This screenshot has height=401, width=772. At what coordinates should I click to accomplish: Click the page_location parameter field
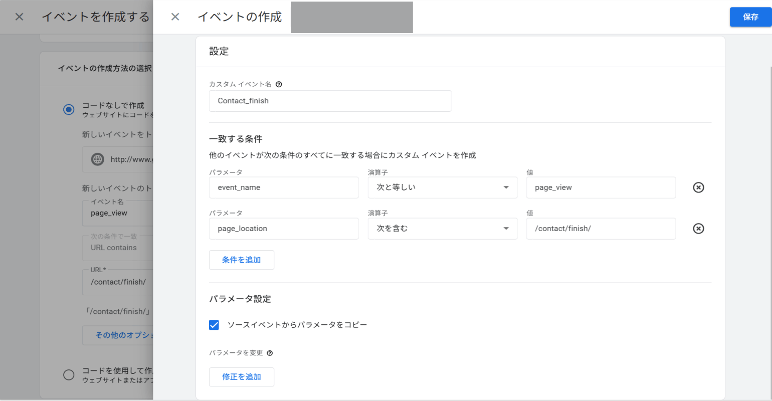[284, 229]
